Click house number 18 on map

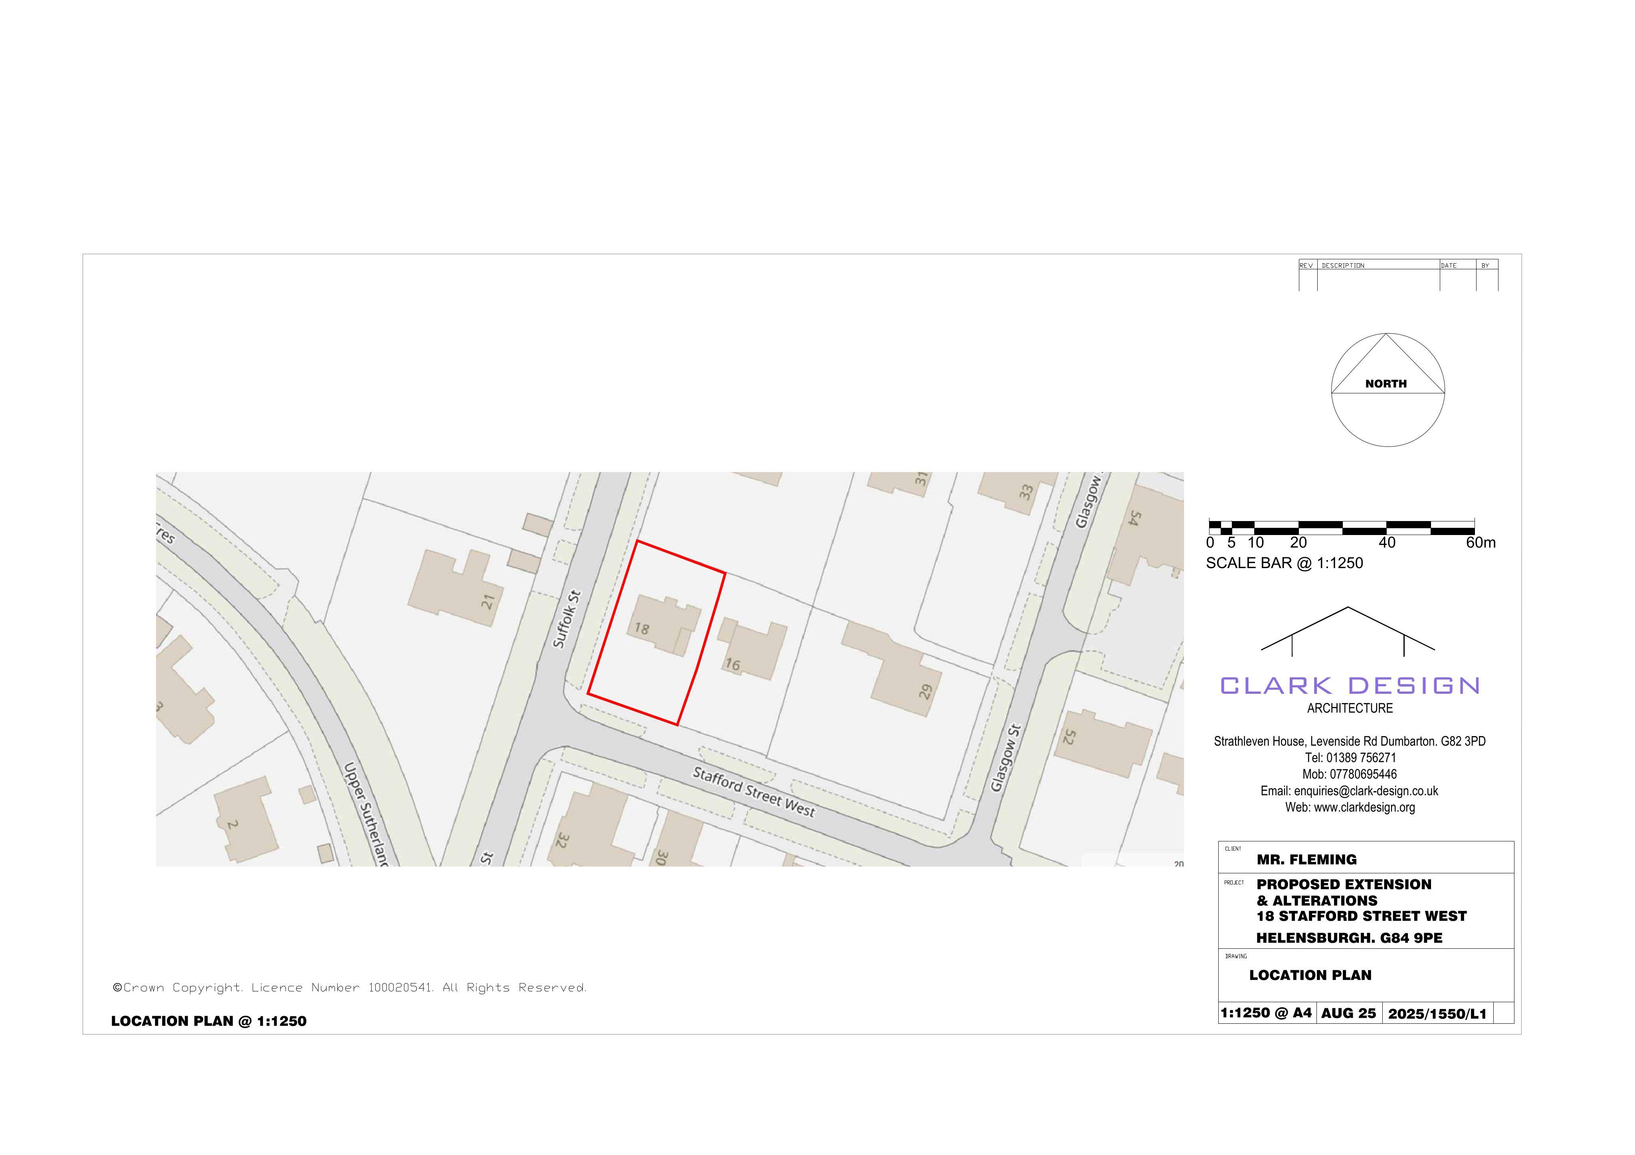pos(641,628)
